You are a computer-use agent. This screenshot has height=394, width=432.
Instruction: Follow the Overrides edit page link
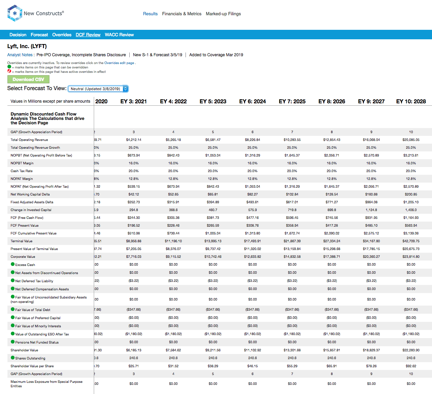pos(119,63)
